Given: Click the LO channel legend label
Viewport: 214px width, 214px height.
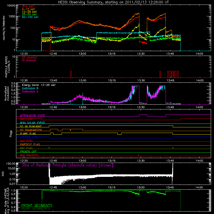Looking at the screenshot, I should click(x=29, y=58).
